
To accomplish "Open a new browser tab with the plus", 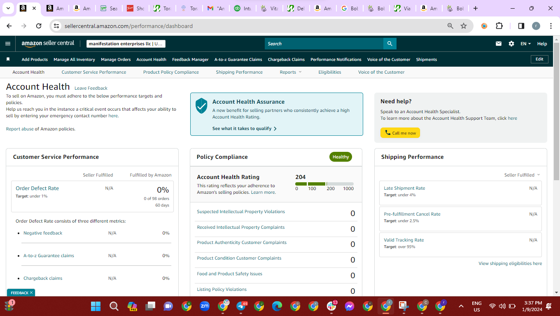I will point(476,8).
